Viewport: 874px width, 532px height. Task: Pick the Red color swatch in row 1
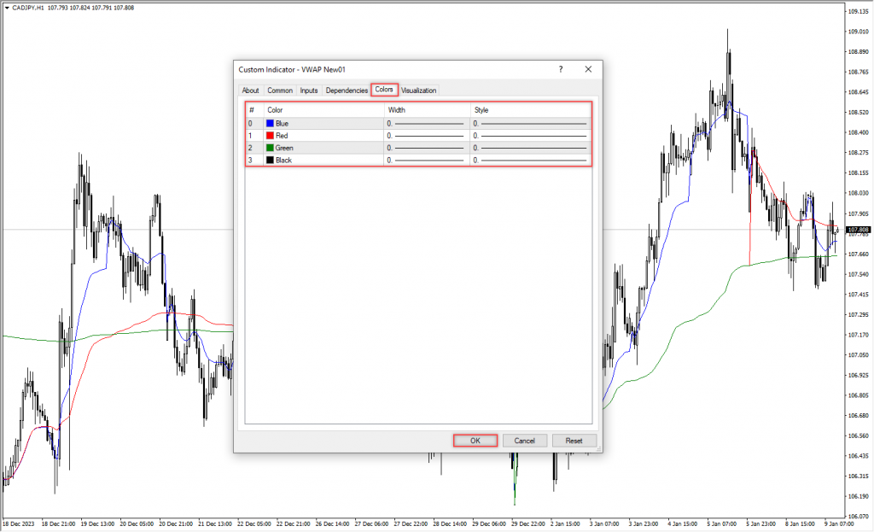click(x=271, y=136)
